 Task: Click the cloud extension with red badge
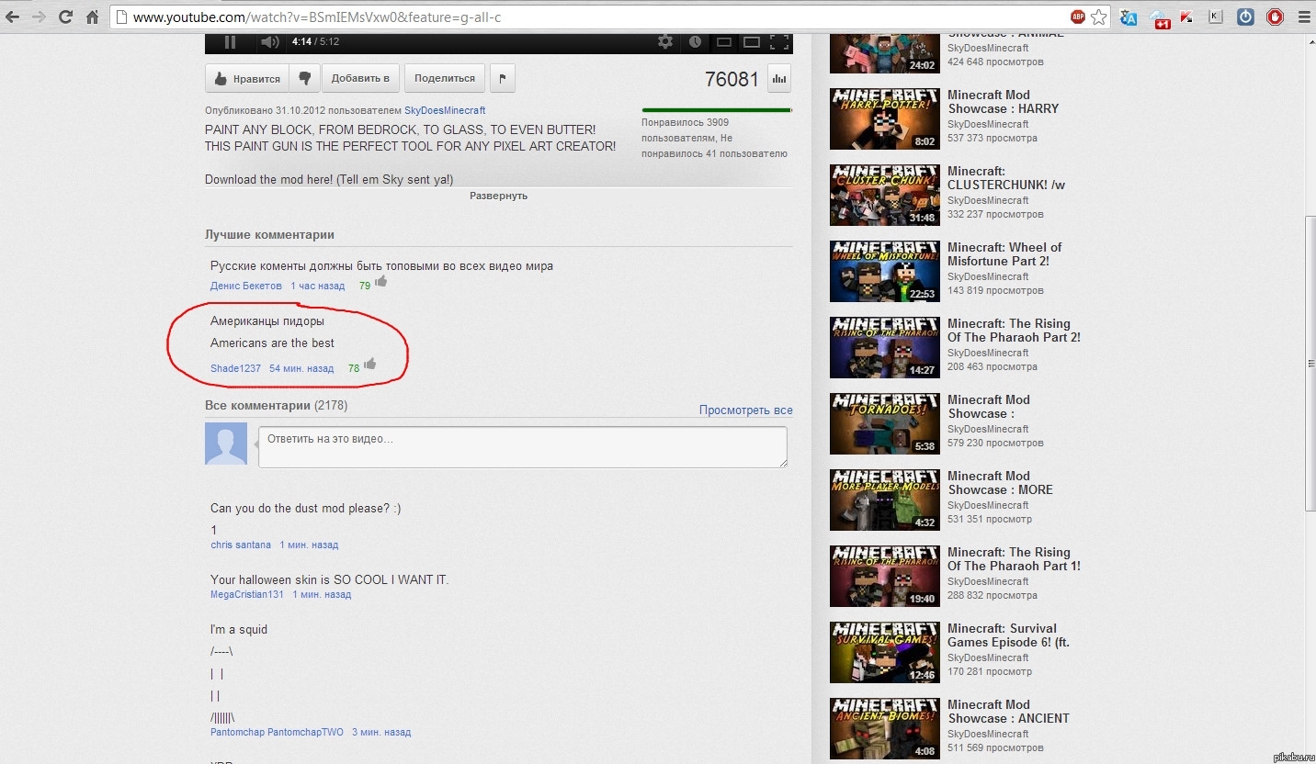coord(1159,17)
